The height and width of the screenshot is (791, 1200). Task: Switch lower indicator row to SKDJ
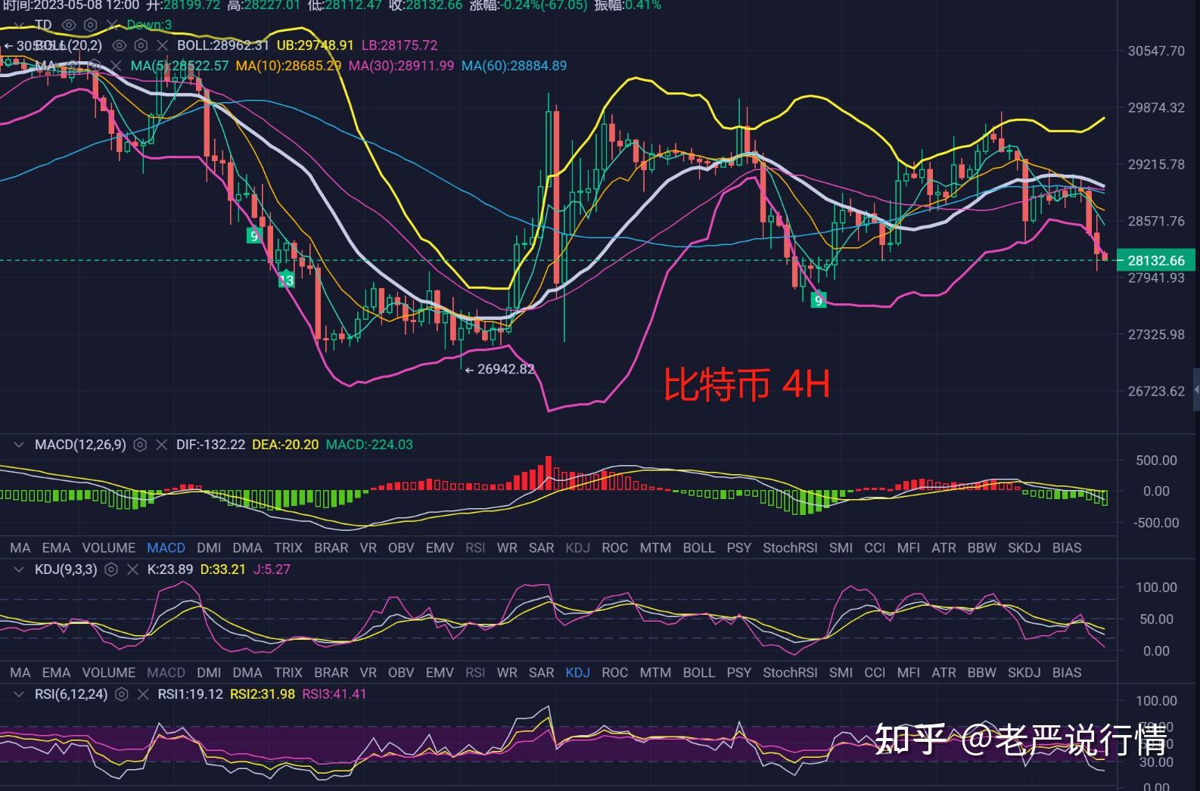click(1024, 672)
